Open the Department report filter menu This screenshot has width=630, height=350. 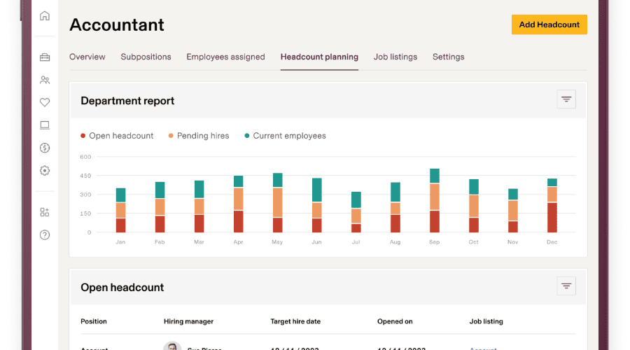[566, 99]
